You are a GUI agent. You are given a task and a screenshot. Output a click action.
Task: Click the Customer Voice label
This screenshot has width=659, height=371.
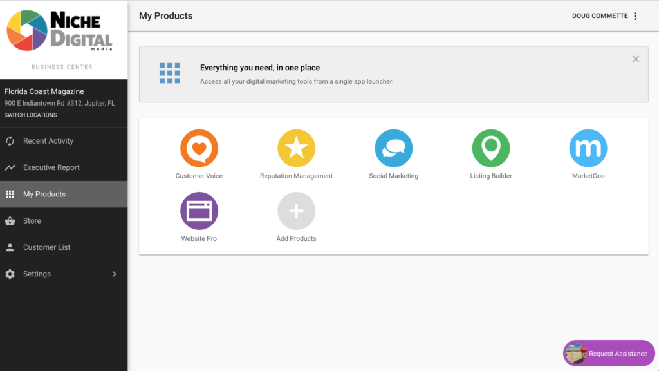pyautogui.click(x=199, y=176)
